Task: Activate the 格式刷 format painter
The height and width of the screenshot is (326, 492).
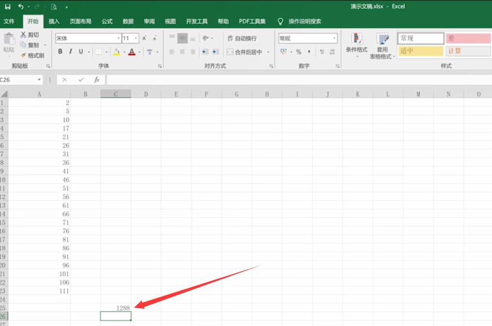Action: [x=33, y=56]
